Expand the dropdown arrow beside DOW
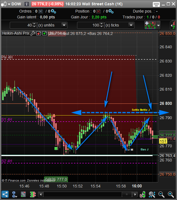 click(x=9, y=4)
